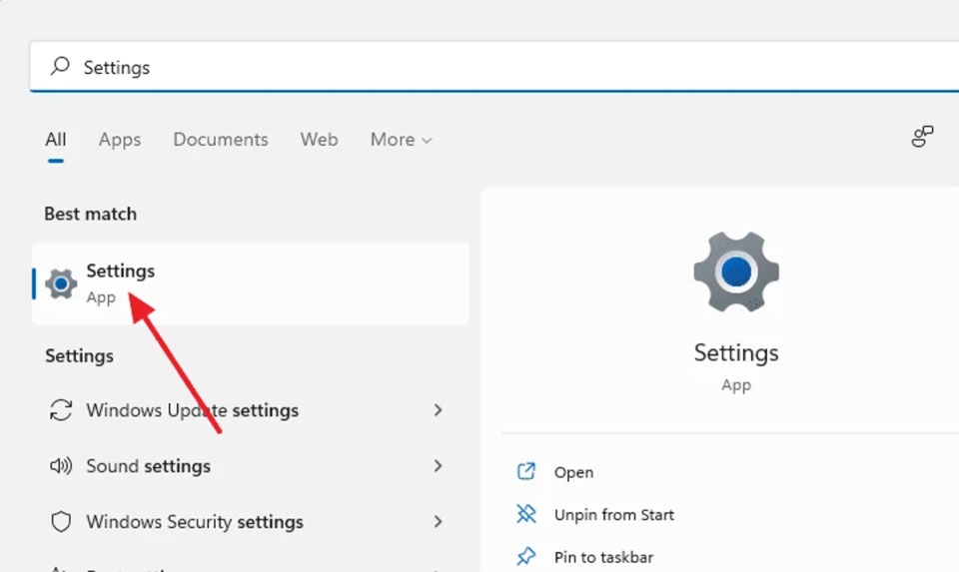
Task: Select Unpin from Start
Action: coord(614,514)
